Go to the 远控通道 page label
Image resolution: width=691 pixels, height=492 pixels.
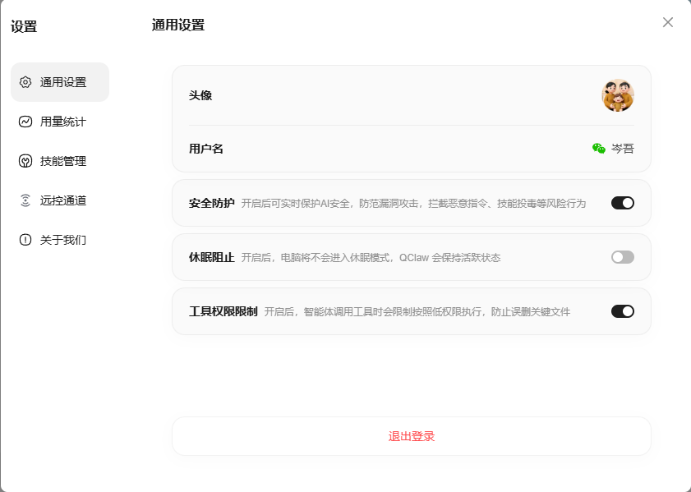(x=63, y=200)
